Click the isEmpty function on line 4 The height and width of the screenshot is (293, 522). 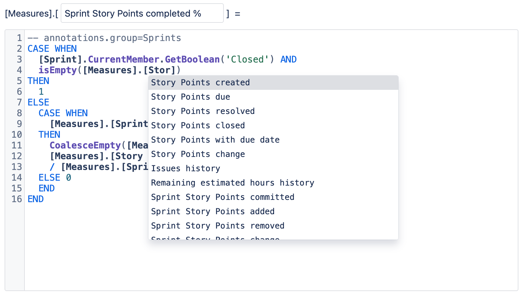(x=58, y=70)
